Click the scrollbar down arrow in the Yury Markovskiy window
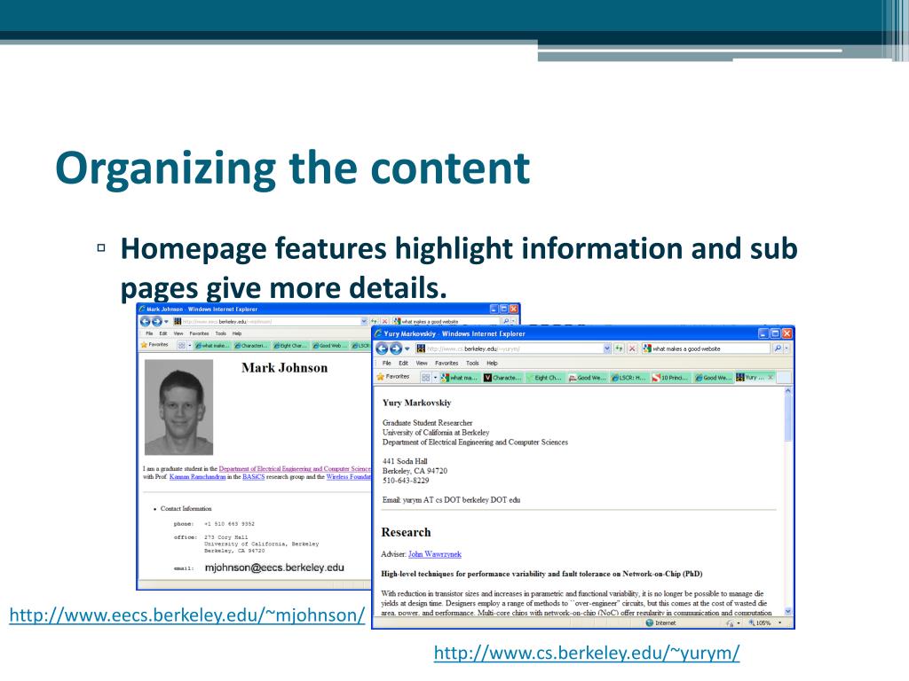The width and height of the screenshot is (909, 681). coord(788,611)
